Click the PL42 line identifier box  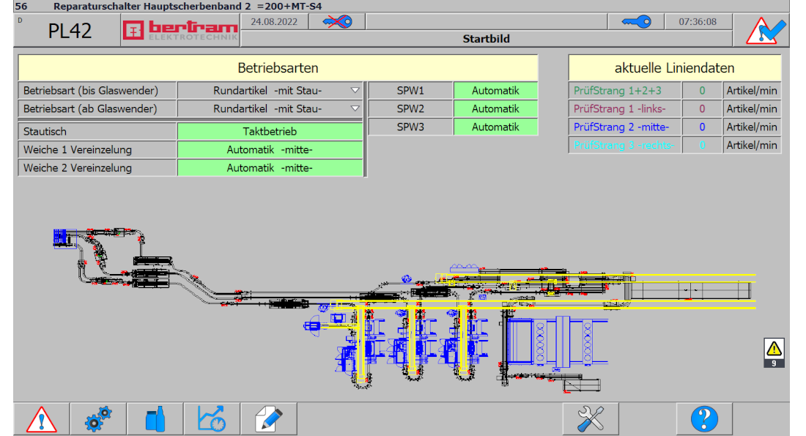tap(69, 31)
